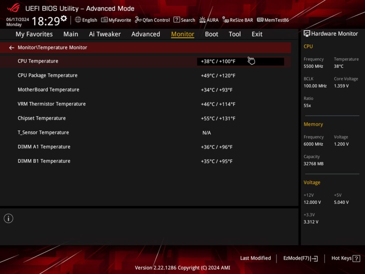Click Hardware Monitor display icon
Screen dimensions: 365x274
(307, 34)
